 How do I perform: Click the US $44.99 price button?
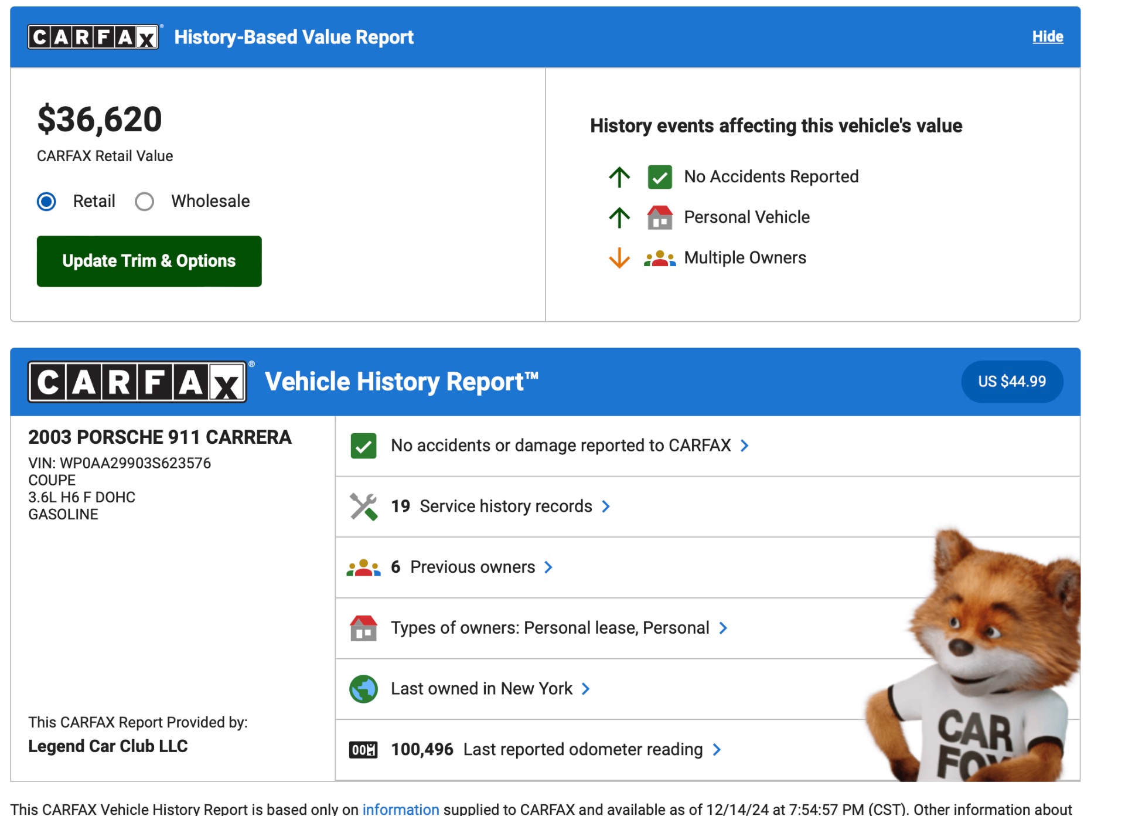(x=1012, y=382)
